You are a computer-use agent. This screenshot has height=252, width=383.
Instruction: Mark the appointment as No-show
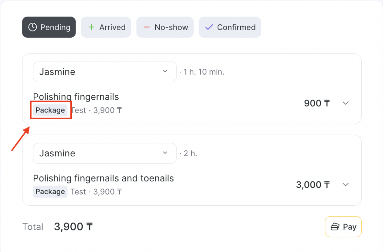pyautogui.click(x=165, y=27)
